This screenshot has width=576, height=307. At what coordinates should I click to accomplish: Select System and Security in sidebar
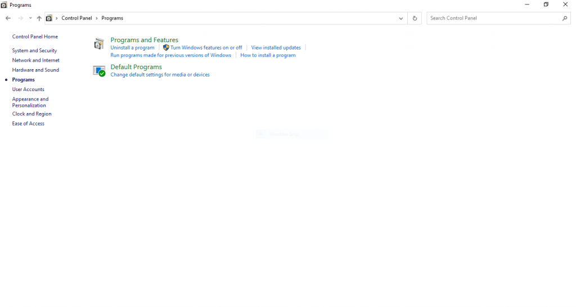pyautogui.click(x=34, y=51)
